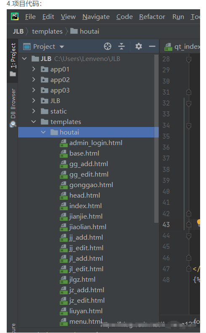Expand the app01 folder
The height and width of the screenshot is (333, 206).
tap(34, 69)
